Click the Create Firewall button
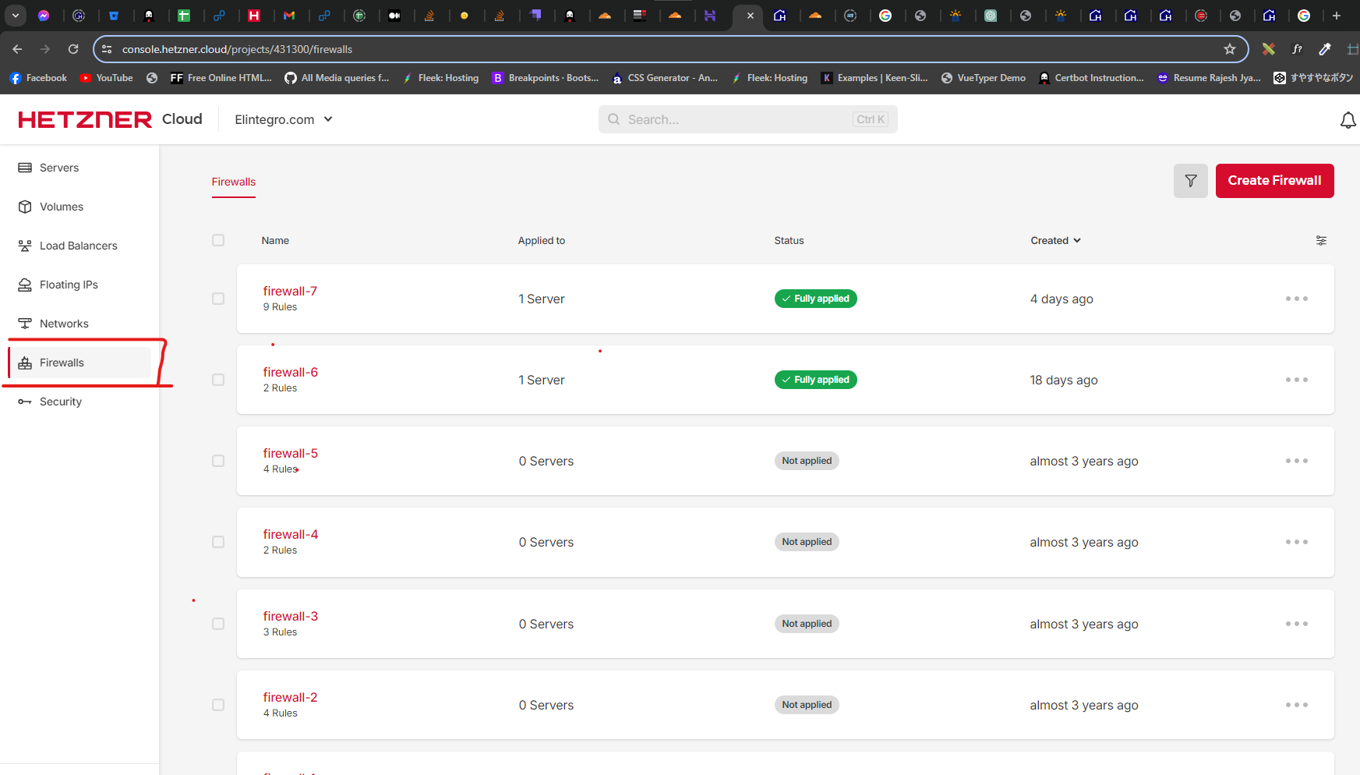This screenshot has height=775, width=1360. point(1274,181)
